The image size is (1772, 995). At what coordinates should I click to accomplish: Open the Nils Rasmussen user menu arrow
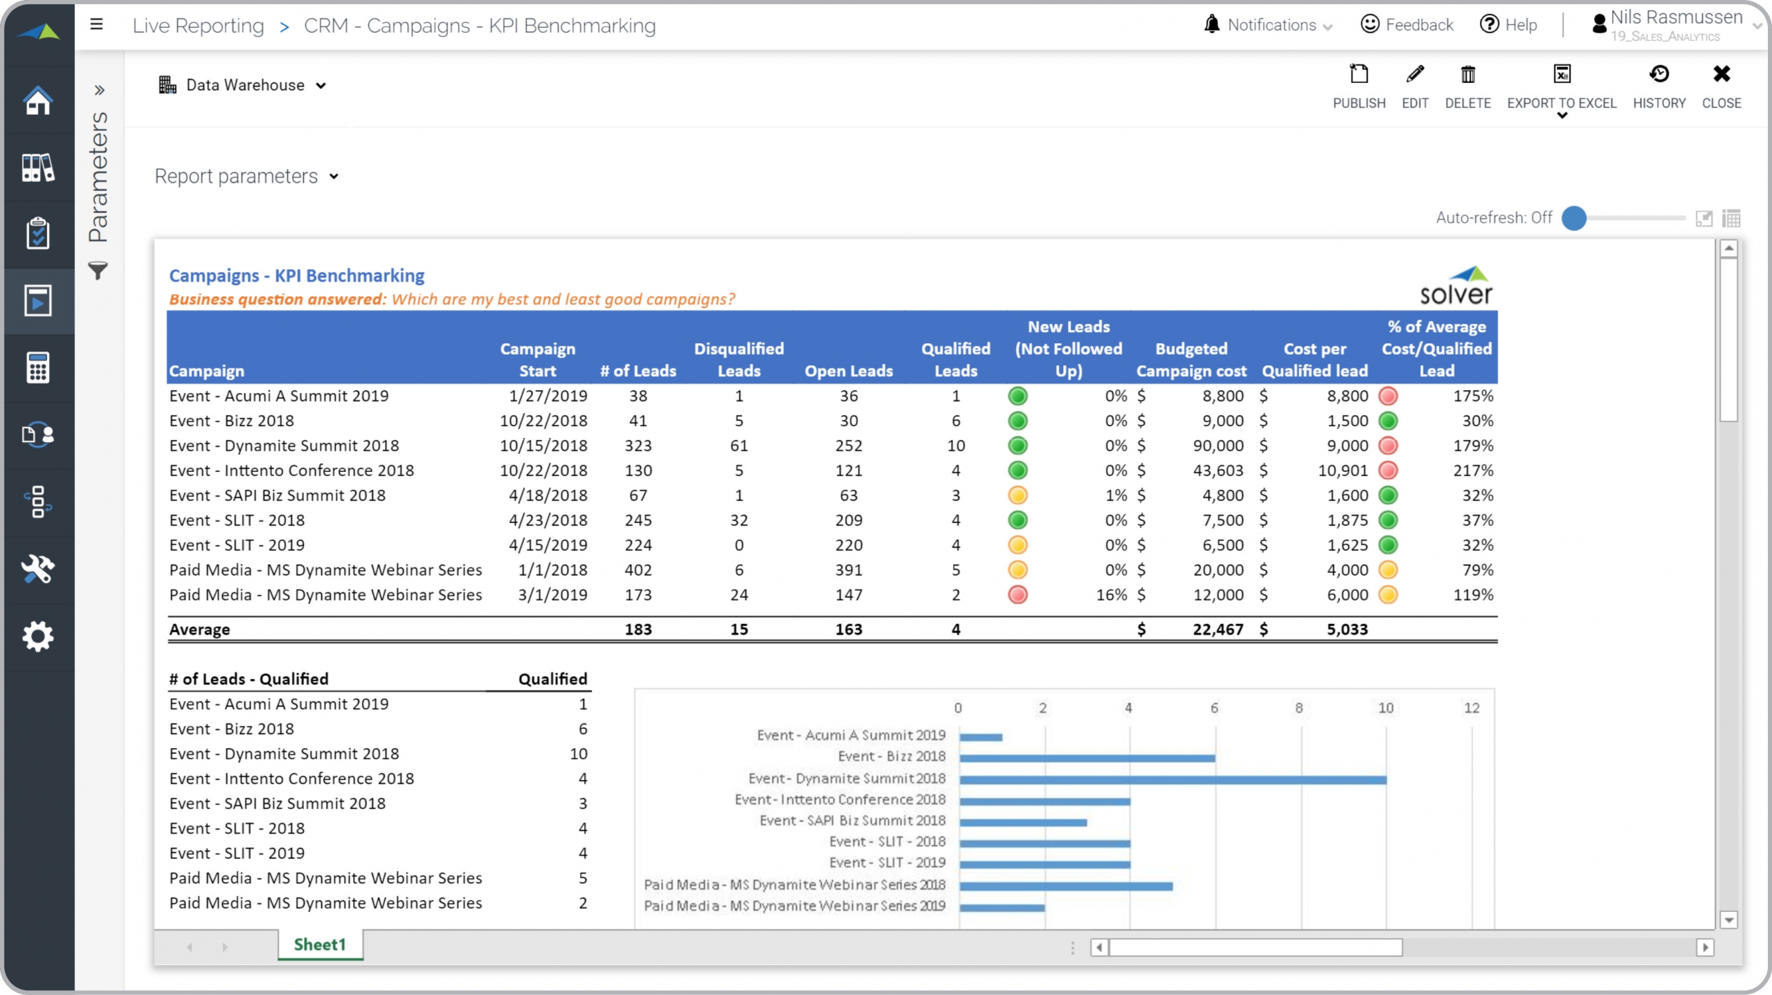coord(1757,26)
